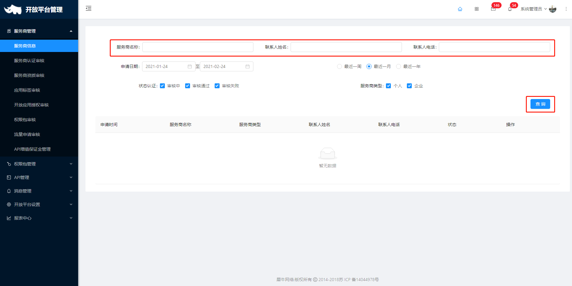Screen dimensions: 572x286
Task: Open the start date calendar icon
Action: (190, 66)
